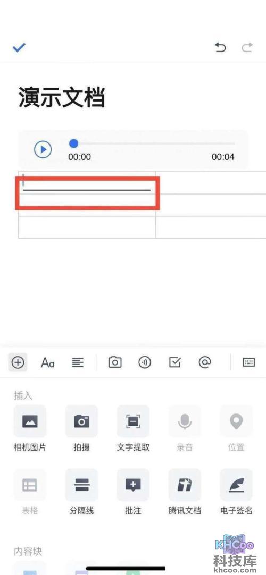266x575 pixels.
Task: Insert a checkbox to-do item
Action: [x=175, y=362]
